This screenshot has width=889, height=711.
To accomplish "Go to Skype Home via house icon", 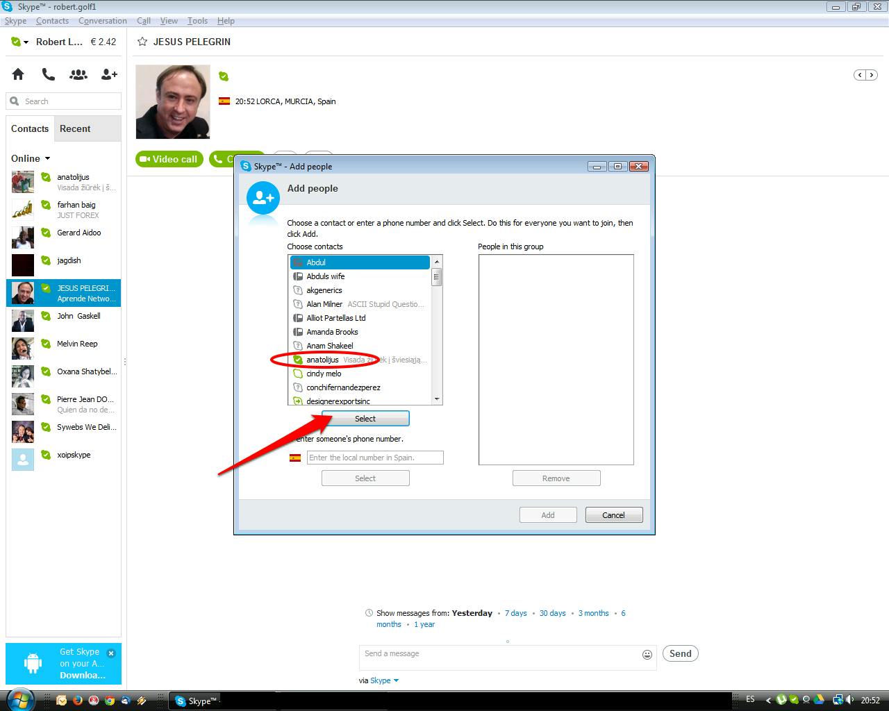I will 18,74.
